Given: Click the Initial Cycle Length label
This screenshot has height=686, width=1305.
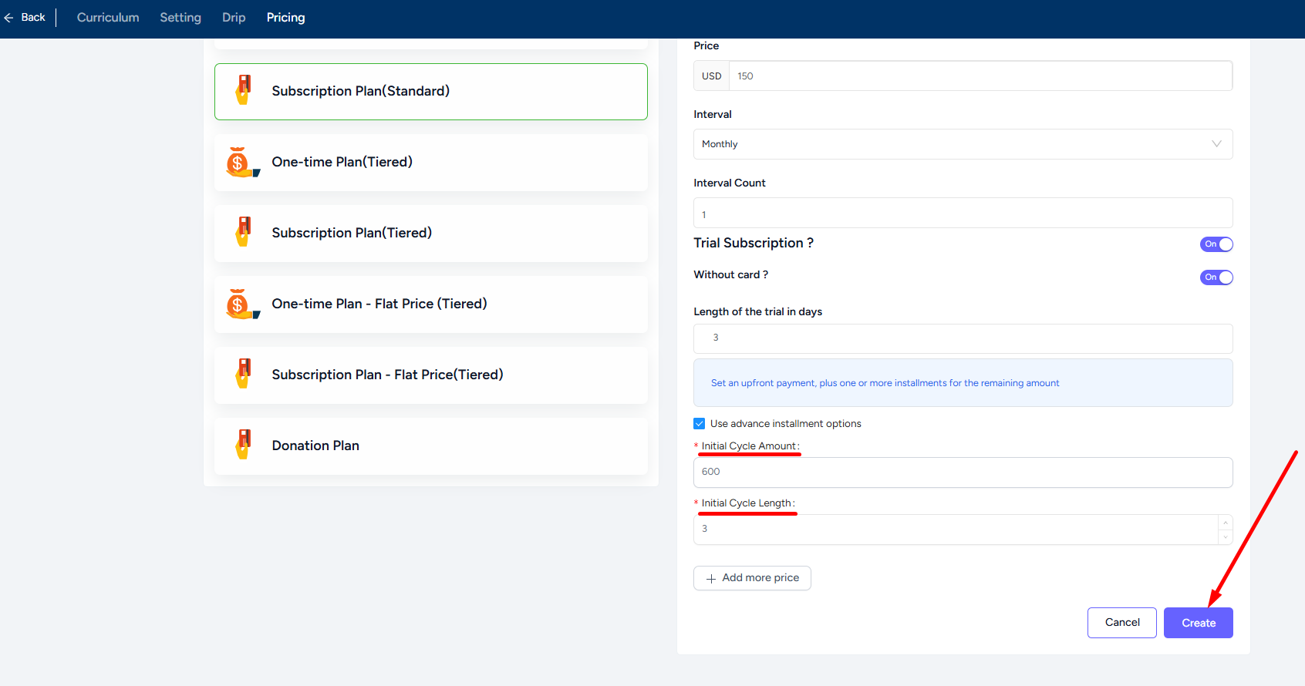Looking at the screenshot, I should (x=747, y=503).
